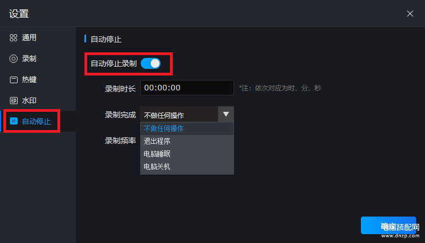425x243 pixels.
Task: Choose 电脑睡眠 option in the list
Action: (x=187, y=154)
